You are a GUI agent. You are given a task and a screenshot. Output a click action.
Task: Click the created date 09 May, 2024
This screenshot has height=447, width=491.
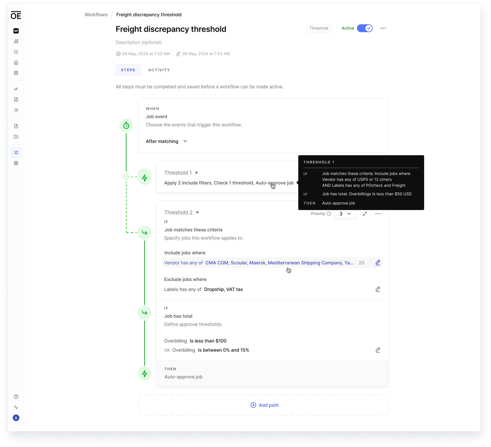tap(143, 54)
